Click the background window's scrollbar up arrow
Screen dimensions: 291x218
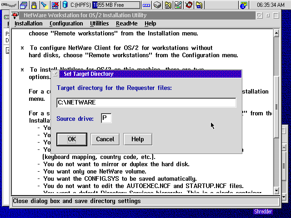tap(284, 148)
